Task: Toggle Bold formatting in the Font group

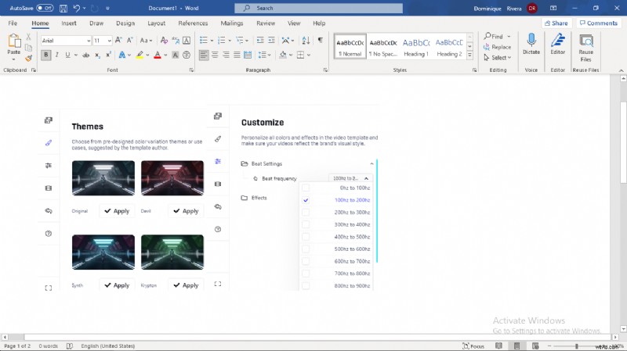Action: coord(46,55)
